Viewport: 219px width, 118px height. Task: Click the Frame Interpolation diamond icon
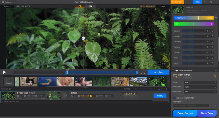176,71
